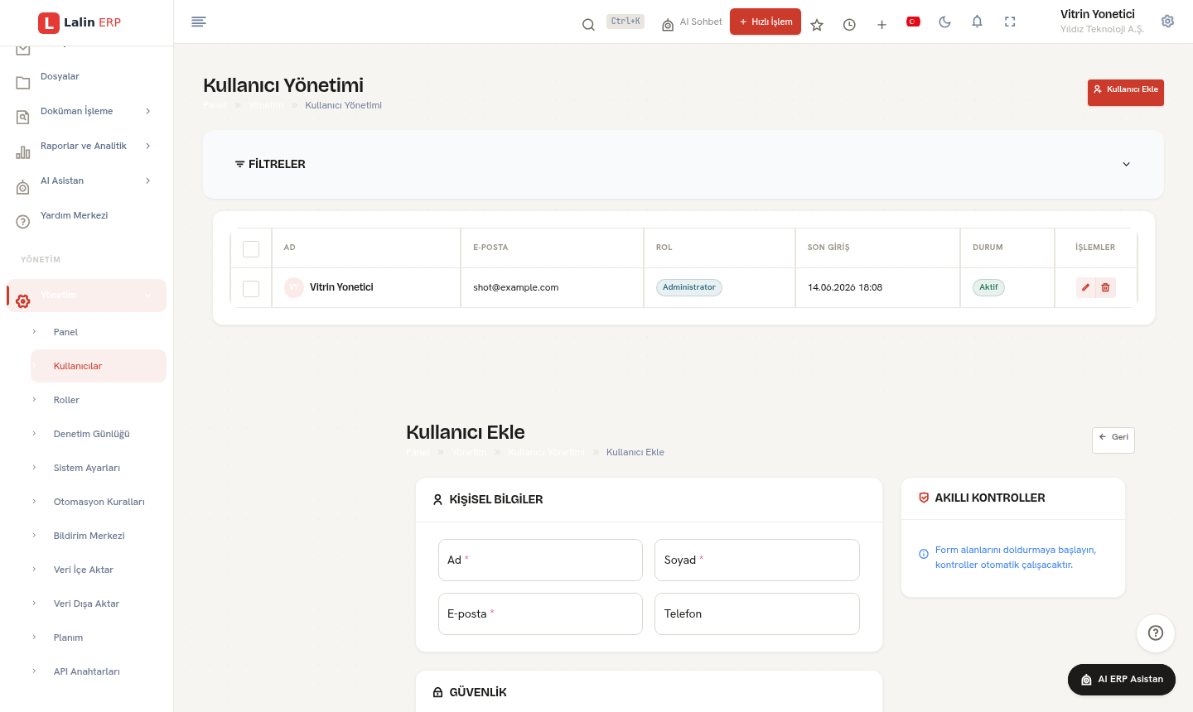
Task: Click the Güvenlik lock icon
Action: [438, 692]
